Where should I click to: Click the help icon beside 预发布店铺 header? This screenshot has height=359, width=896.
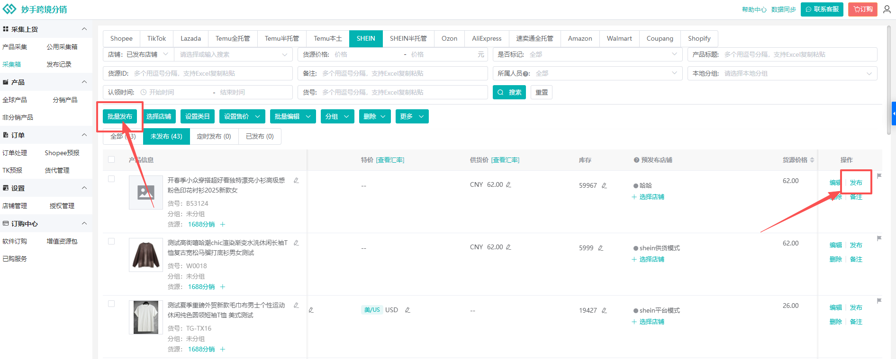(636, 160)
